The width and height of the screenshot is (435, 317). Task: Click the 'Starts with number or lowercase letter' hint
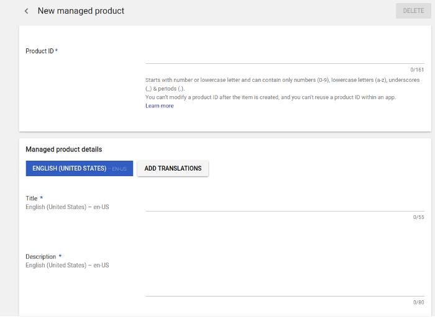[282, 84]
